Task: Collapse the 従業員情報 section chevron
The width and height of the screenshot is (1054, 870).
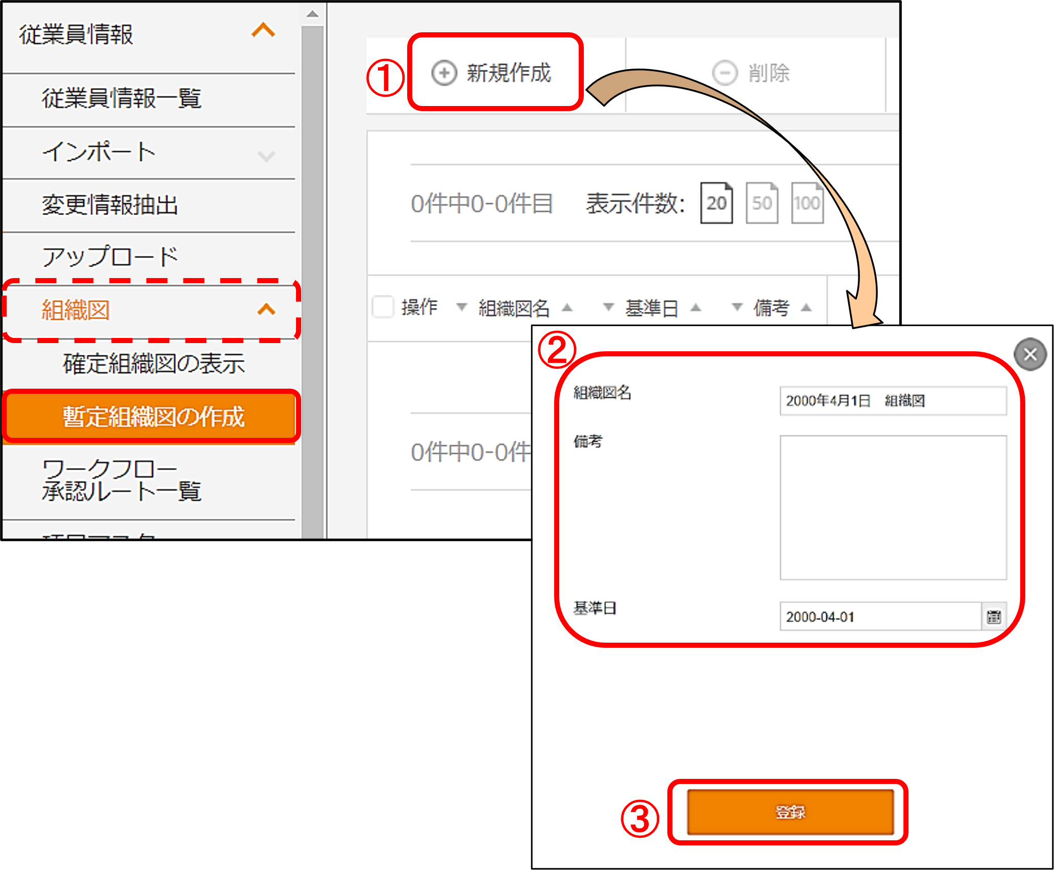Action: point(263,31)
